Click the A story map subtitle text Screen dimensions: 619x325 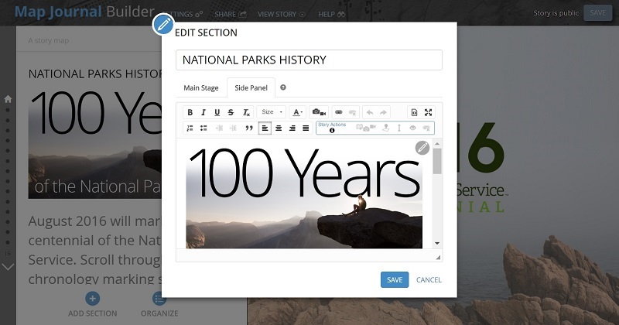point(49,41)
